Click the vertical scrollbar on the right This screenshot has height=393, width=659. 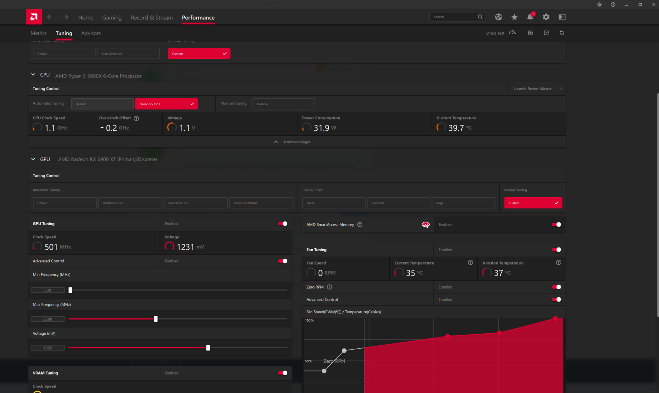coord(658,206)
